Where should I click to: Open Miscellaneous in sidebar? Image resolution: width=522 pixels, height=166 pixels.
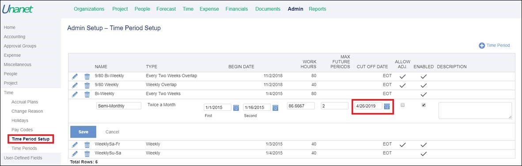(x=17, y=64)
